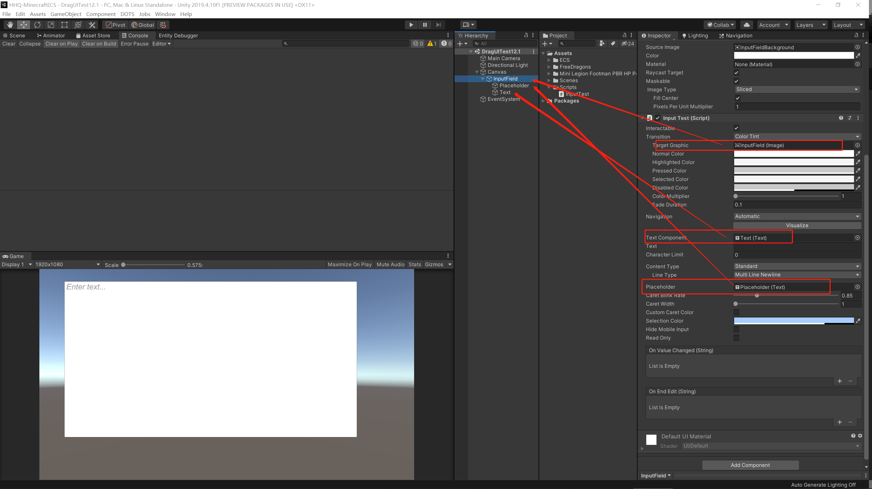This screenshot has width=872, height=489.
Task: Lock the Hierarchy panel
Action: click(526, 35)
